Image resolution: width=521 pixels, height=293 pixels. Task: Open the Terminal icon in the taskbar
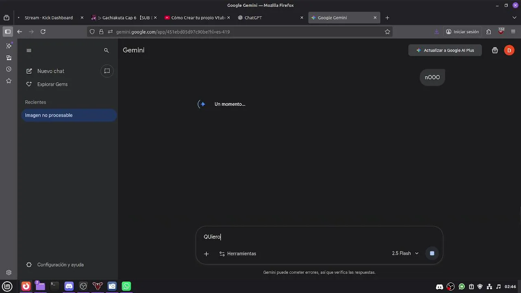click(x=54, y=286)
